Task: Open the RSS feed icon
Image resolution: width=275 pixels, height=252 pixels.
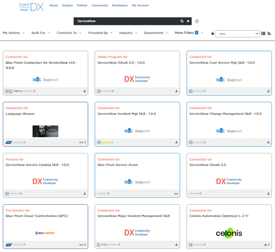Action: [269, 33]
